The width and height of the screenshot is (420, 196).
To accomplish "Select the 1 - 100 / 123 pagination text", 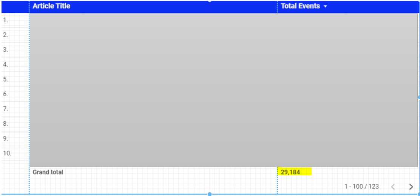I will click(x=361, y=186).
